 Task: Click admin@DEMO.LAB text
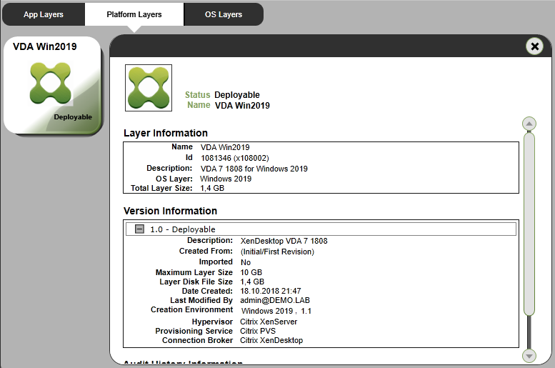(275, 300)
